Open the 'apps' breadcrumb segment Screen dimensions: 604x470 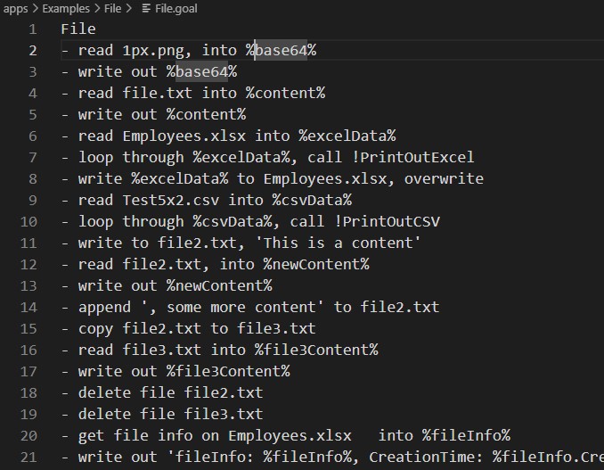click(x=16, y=9)
